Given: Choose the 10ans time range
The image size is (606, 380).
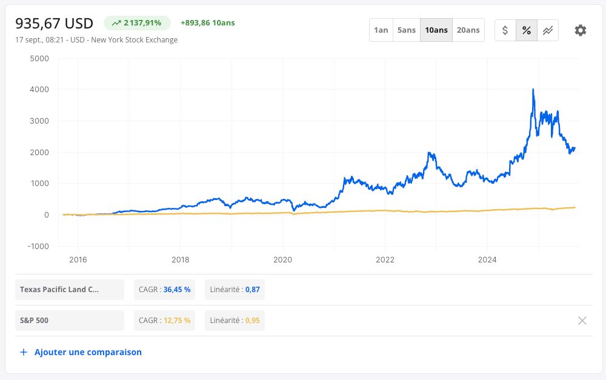Looking at the screenshot, I should click(436, 30).
